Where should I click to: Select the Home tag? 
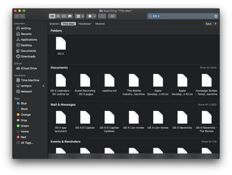pos(23,132)
